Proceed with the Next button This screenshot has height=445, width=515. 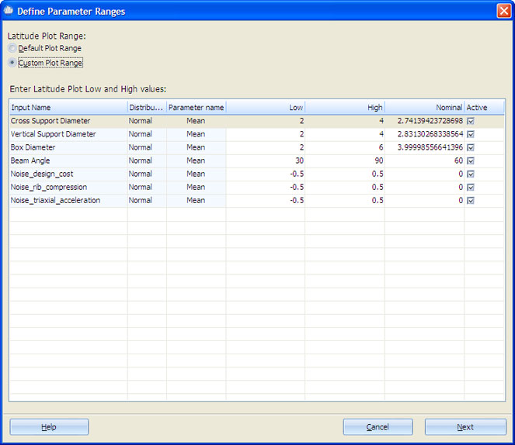465,427
